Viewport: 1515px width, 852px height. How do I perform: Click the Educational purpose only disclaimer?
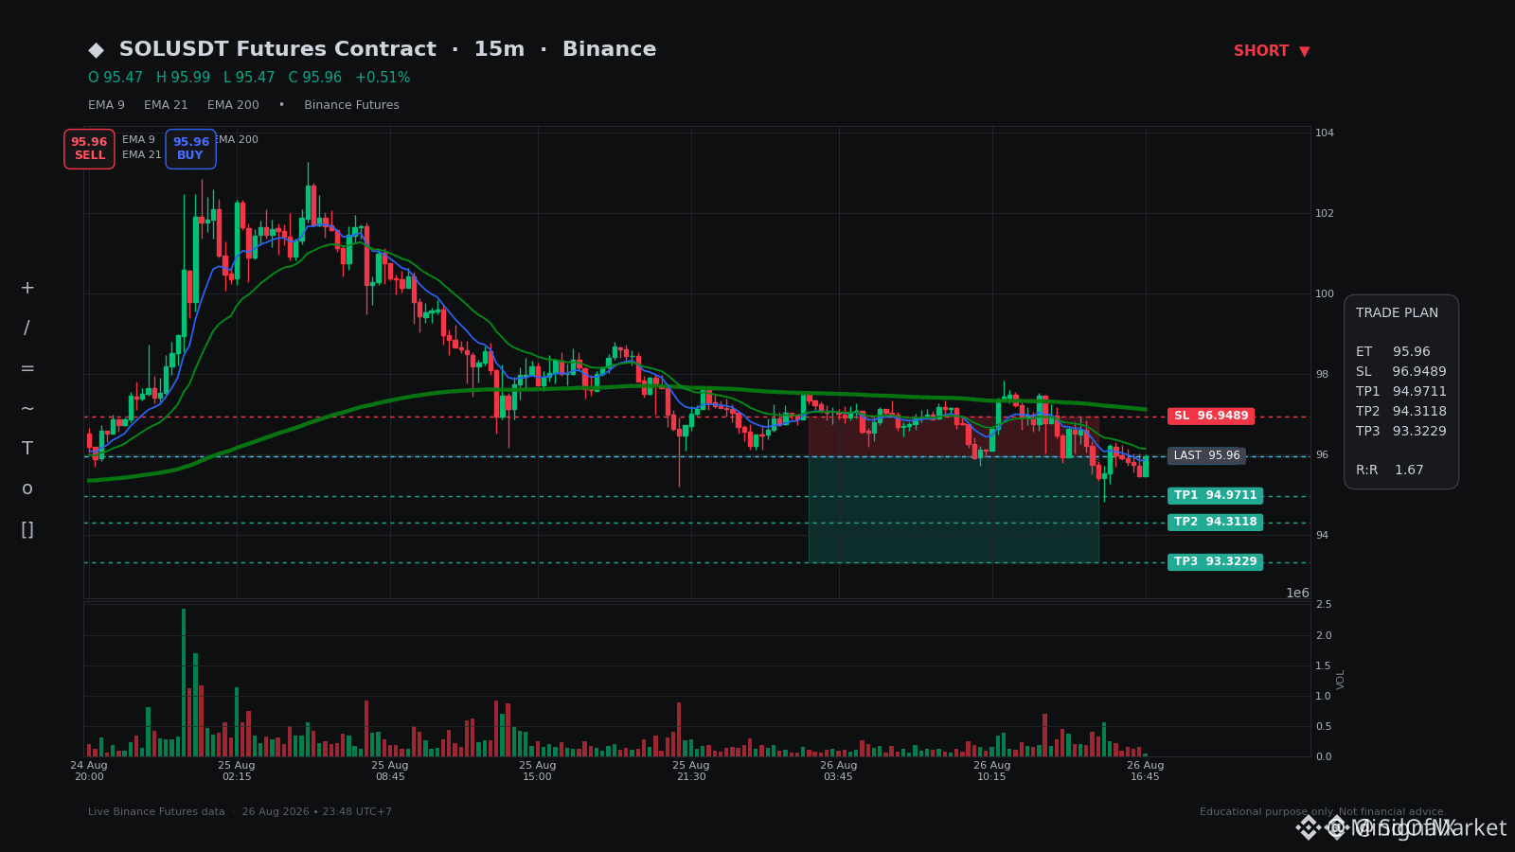click(1323, 812)
